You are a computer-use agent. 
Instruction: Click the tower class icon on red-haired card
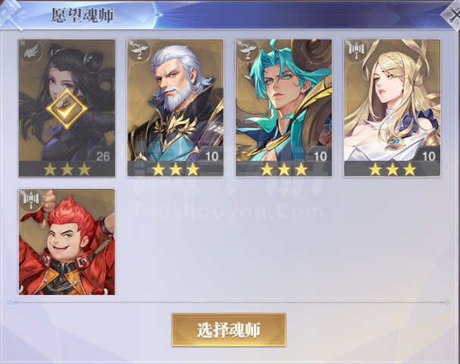pos(31,200)
